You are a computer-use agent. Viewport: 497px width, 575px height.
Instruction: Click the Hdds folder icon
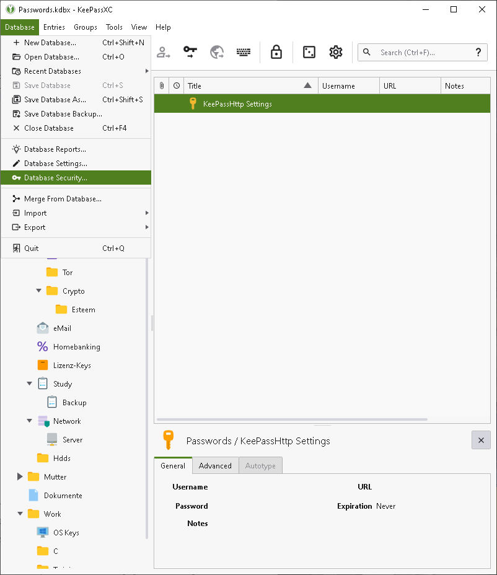pyautogui.click(x=43, y=458)
